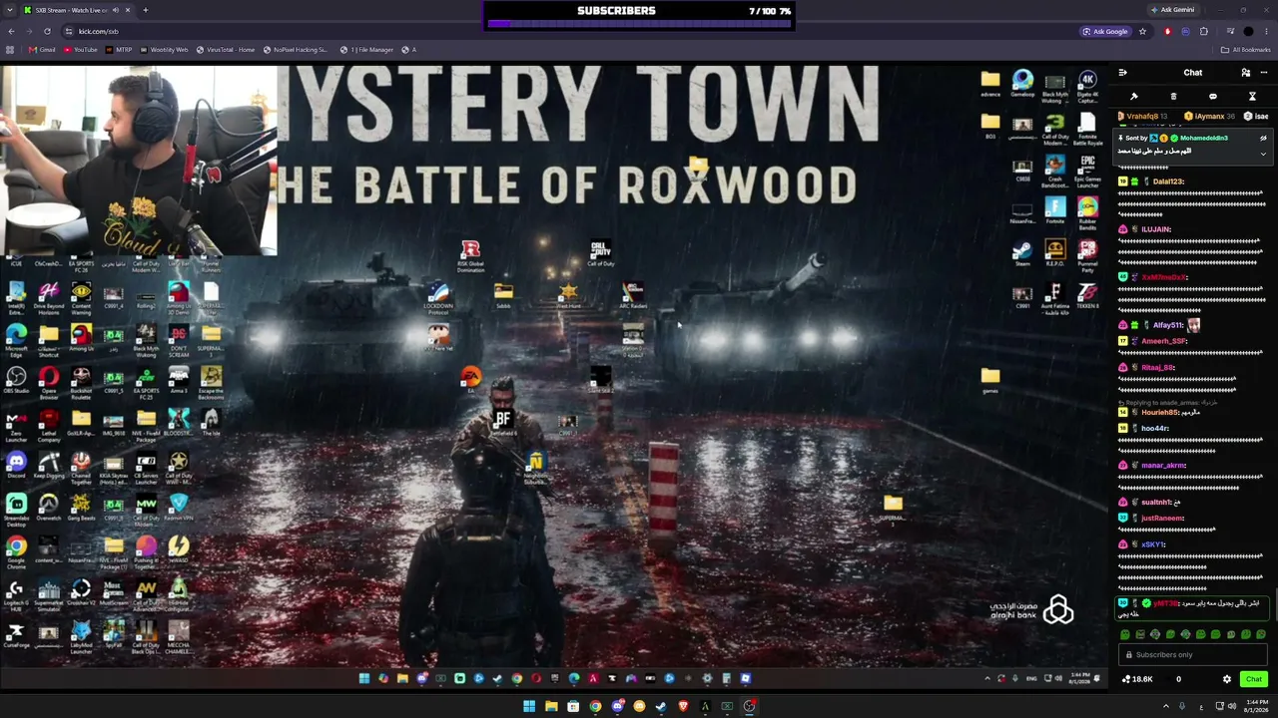Open the Call of Duty desktop shortcut
Viewport: 1278px width, 718px height.
[600, 253]
